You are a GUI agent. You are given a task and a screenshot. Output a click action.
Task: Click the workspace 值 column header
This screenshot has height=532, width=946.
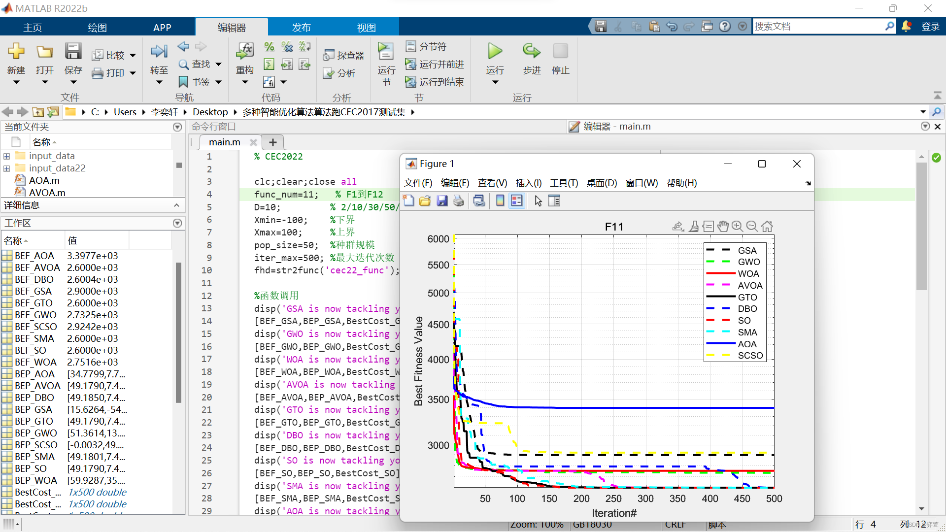pyautogui.click(x=97, y=241)
